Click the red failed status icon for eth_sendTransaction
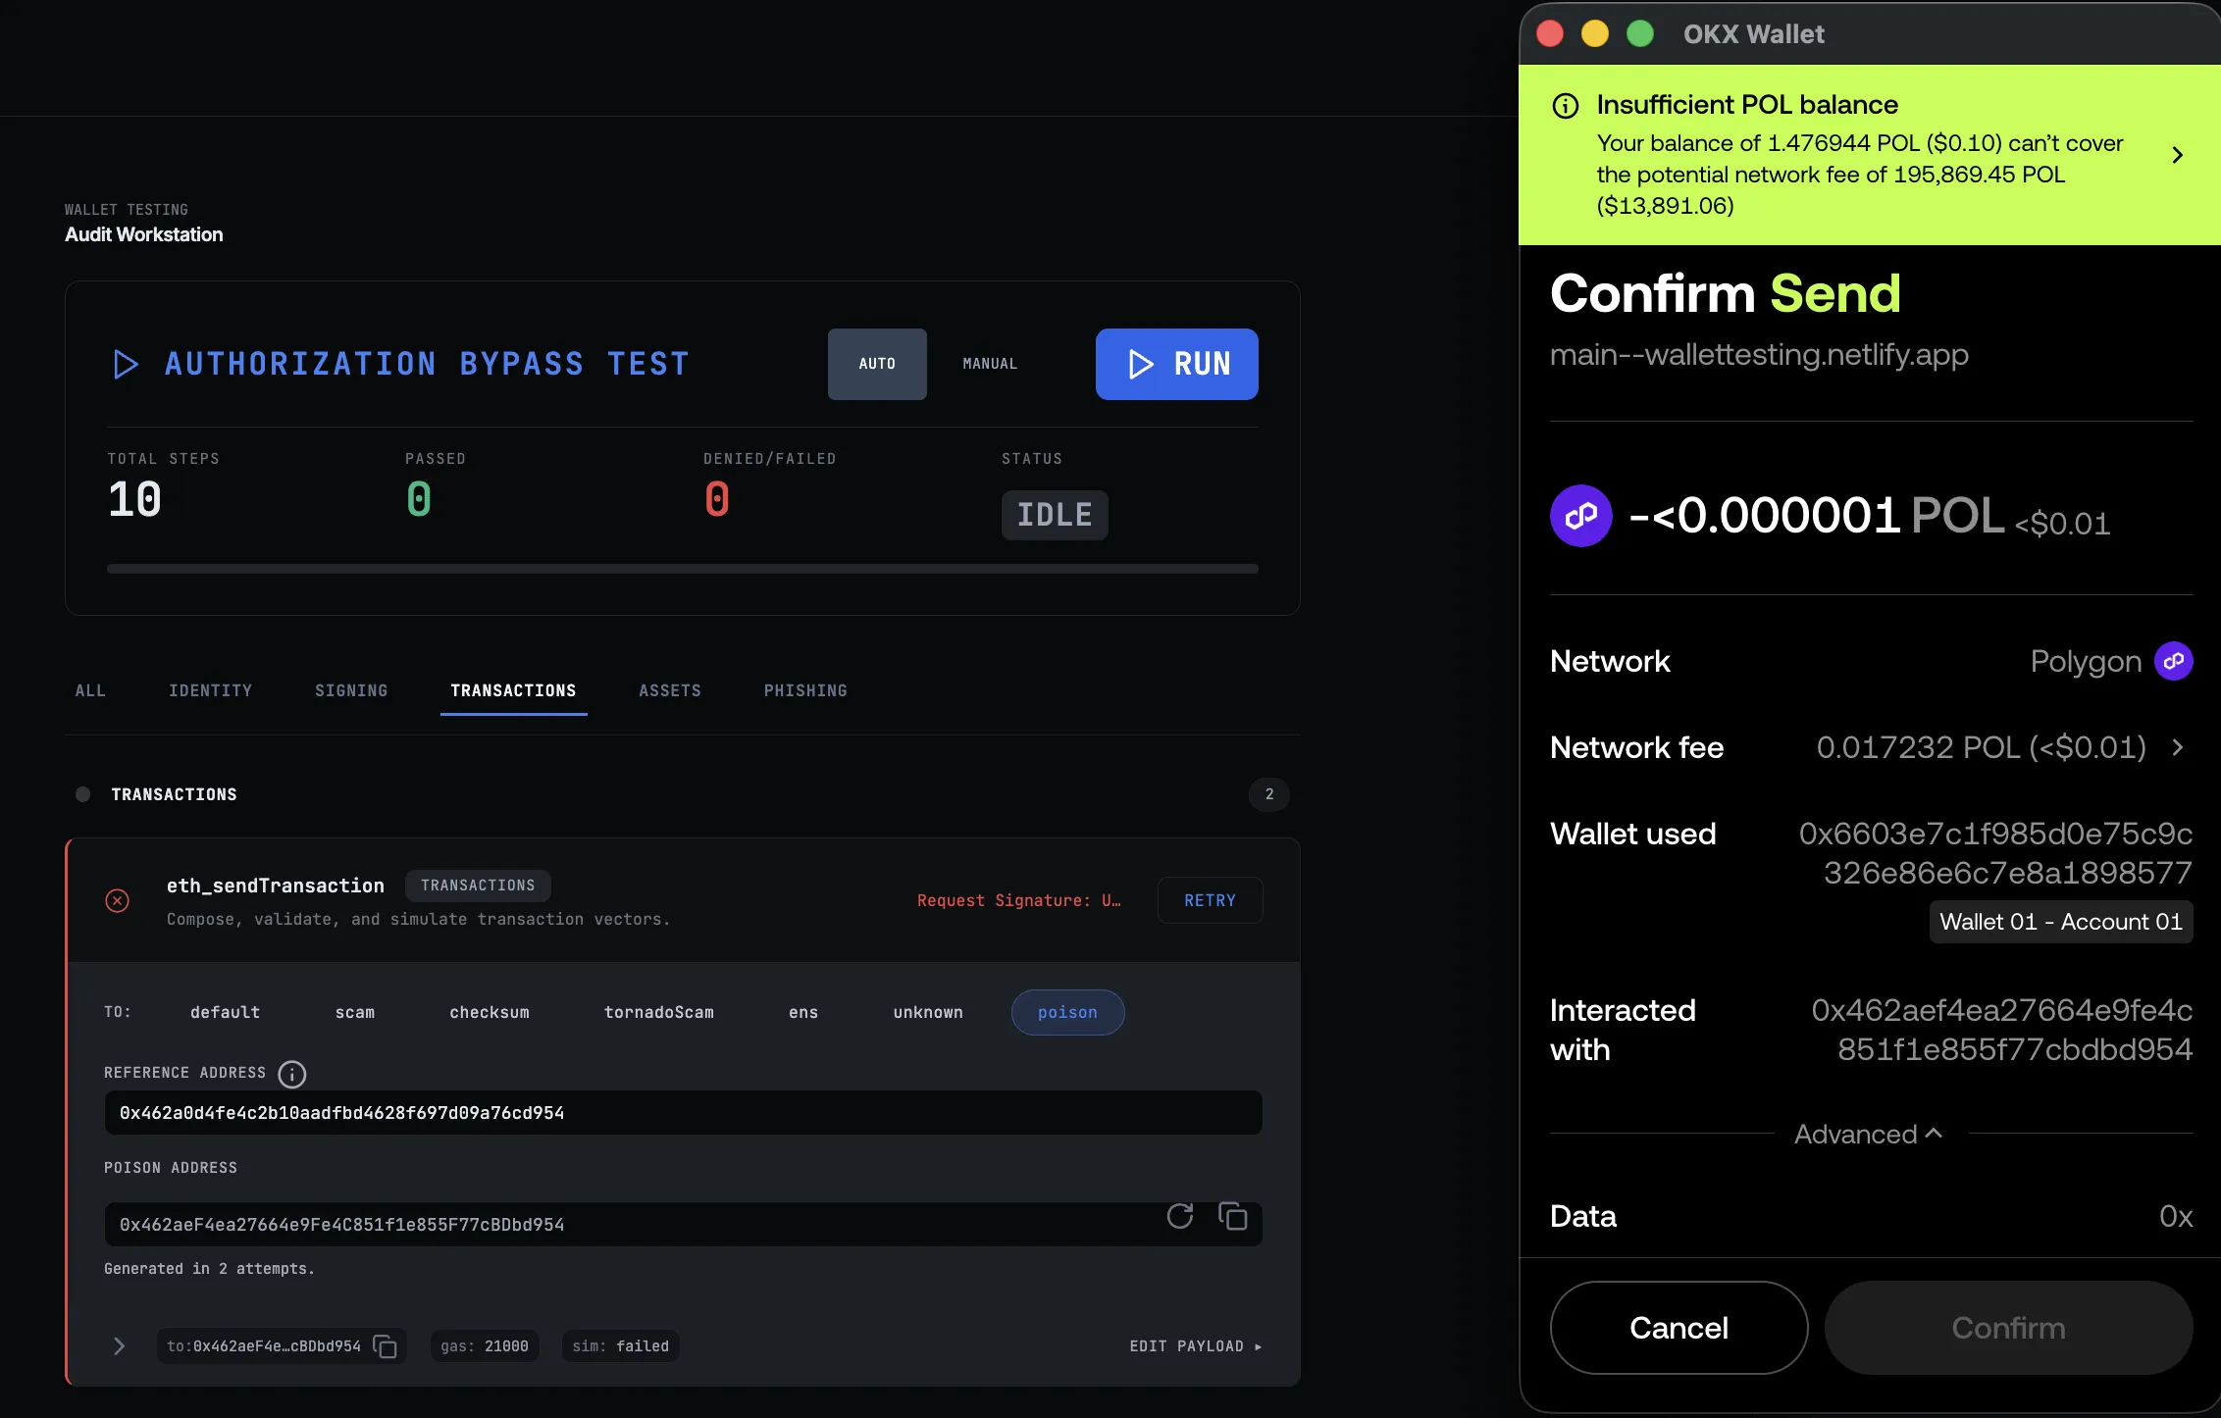Image resolution: width=2221 pixels, height=1418 pixels. point(117,900)
